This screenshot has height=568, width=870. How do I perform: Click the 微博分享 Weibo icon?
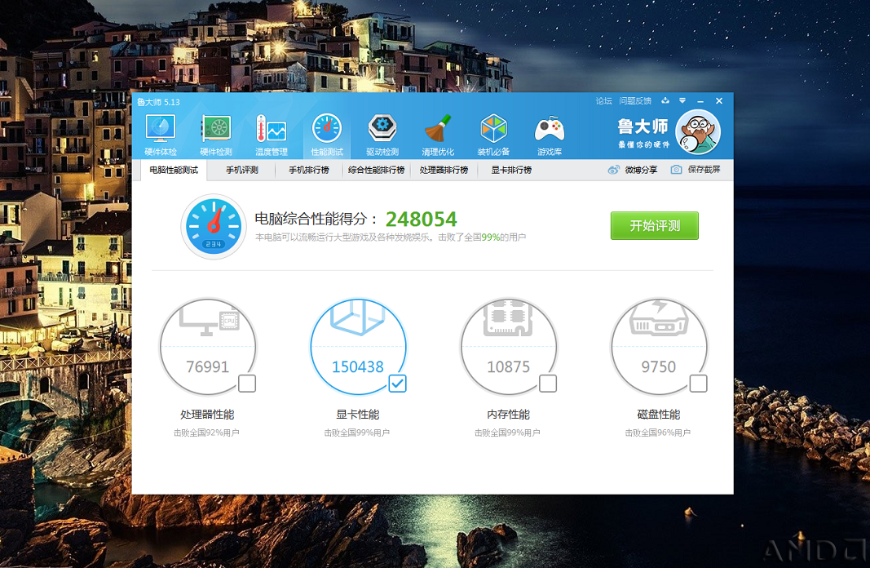click(613, 170)
